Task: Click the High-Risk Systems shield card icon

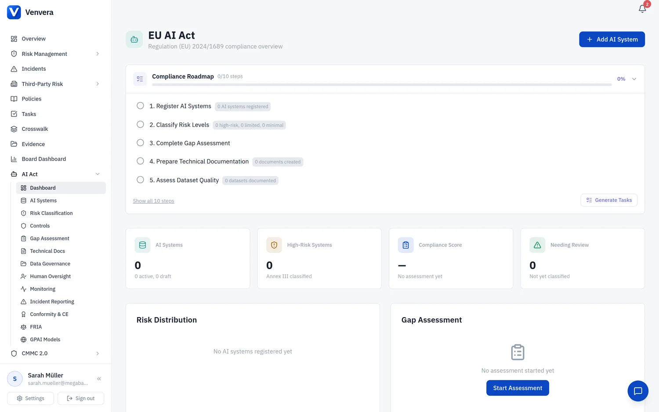Action: coord(274,245)
